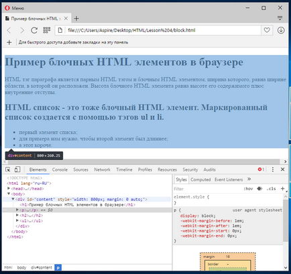Screen dimensions: 291x274
Task: Expand the head node
Action: click(x=9, y=188)
